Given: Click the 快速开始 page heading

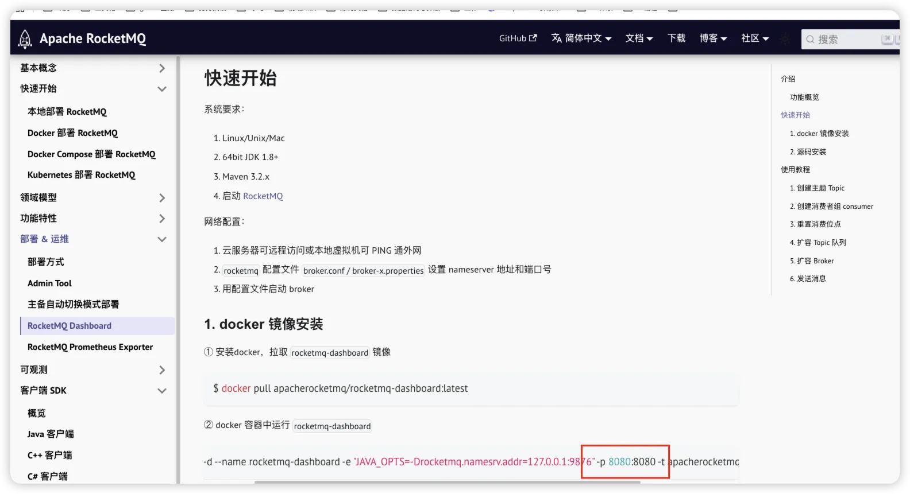Looking at the screenshot, I should tap(241, 78).
